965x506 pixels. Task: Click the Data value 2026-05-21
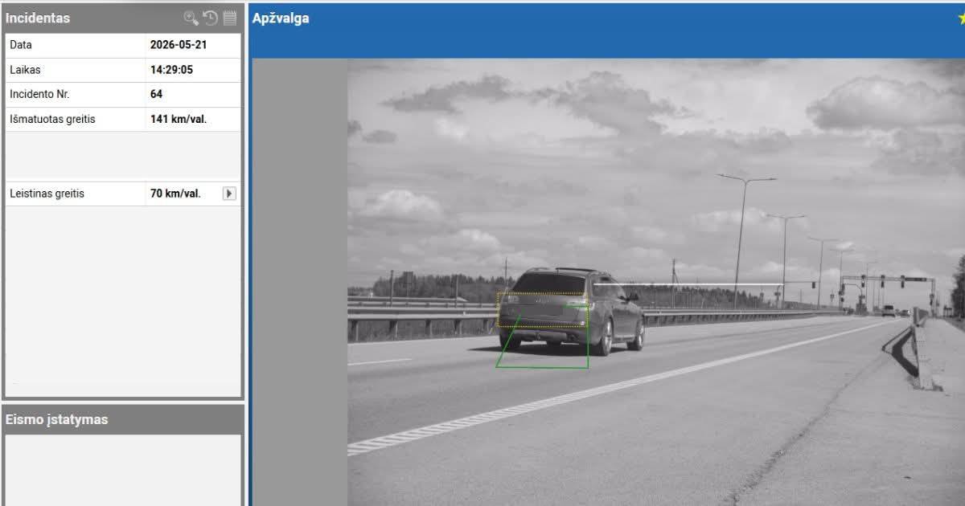tap(179, 45)
